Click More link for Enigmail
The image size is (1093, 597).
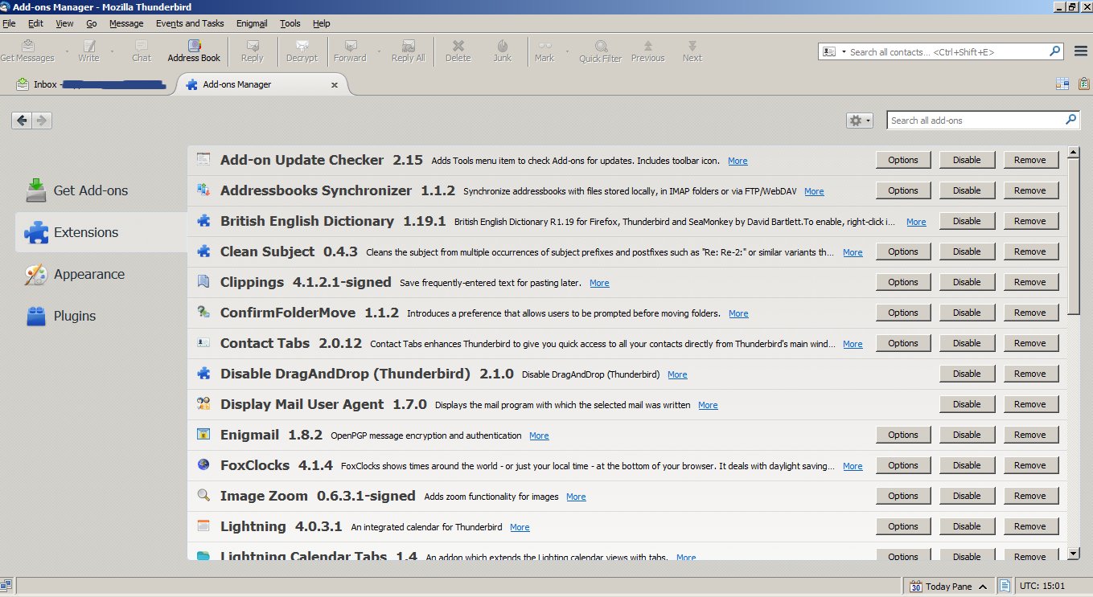point(539,435)
